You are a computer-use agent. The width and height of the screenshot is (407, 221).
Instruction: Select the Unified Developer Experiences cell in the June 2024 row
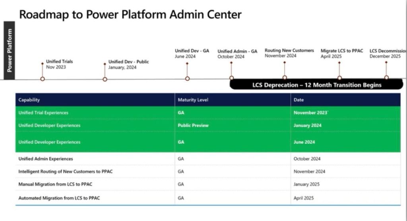[x=95, y=142]
